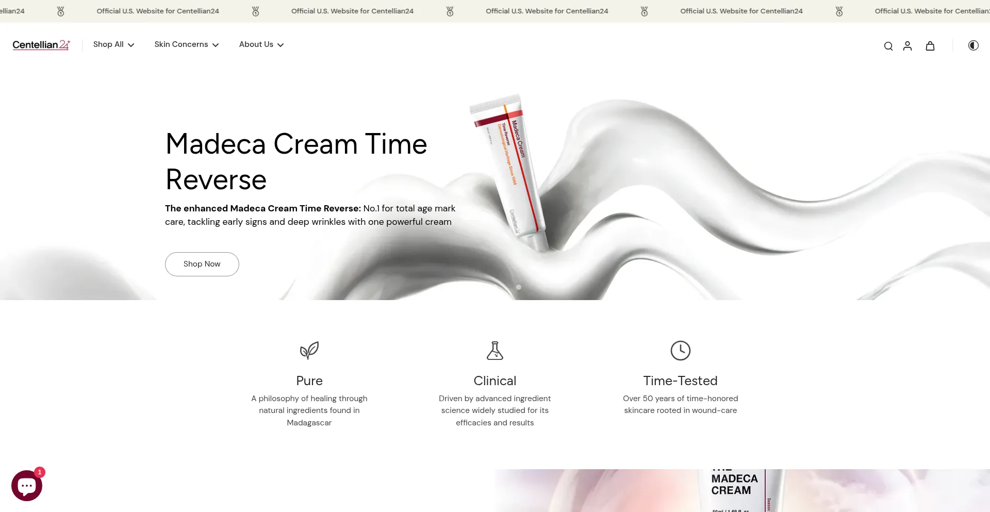Open the Shopify chat bubble
Viewport: 990px width, 512px height.
tap(27, 485)
